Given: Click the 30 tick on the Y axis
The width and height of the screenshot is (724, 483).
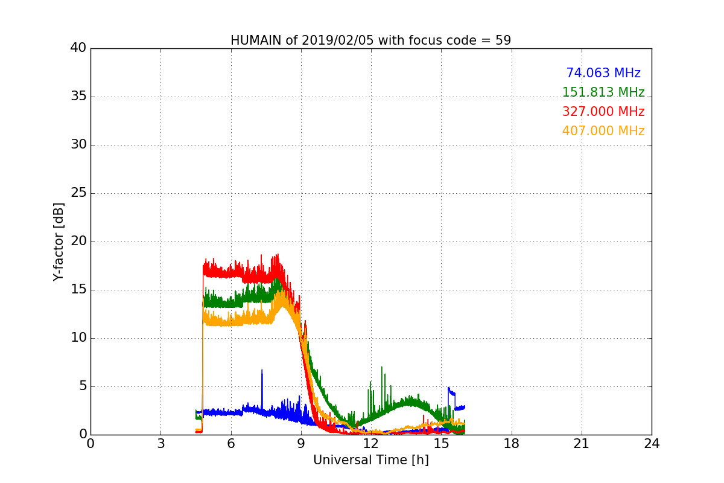Looking at the screenshot, I should coord(78,145).
